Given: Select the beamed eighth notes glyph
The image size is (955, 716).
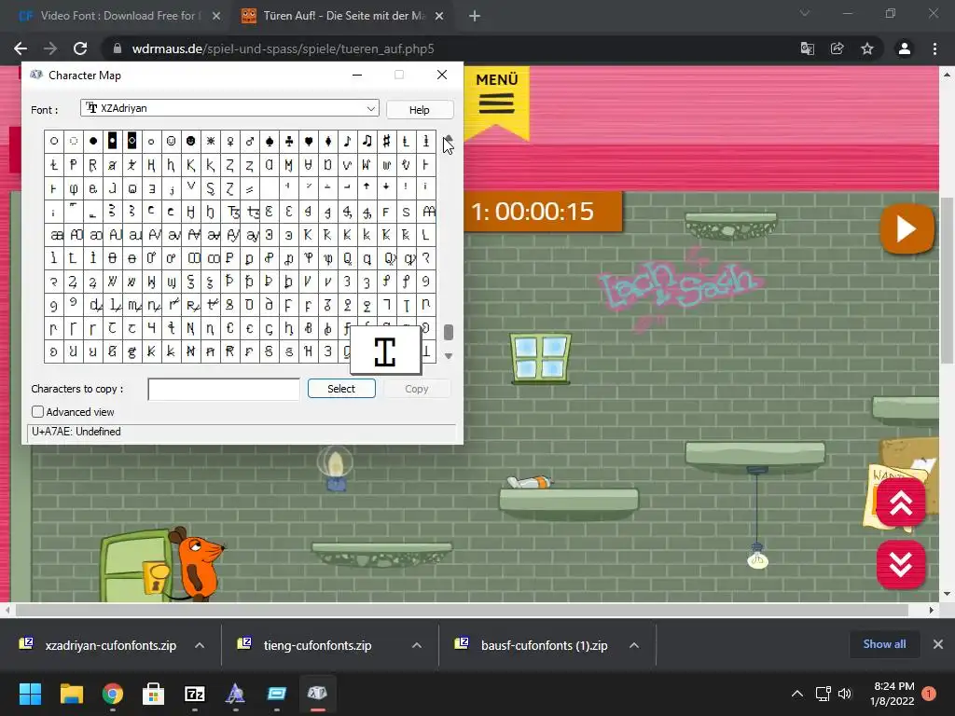Looking at the screenshot, I should pos(367,142).
